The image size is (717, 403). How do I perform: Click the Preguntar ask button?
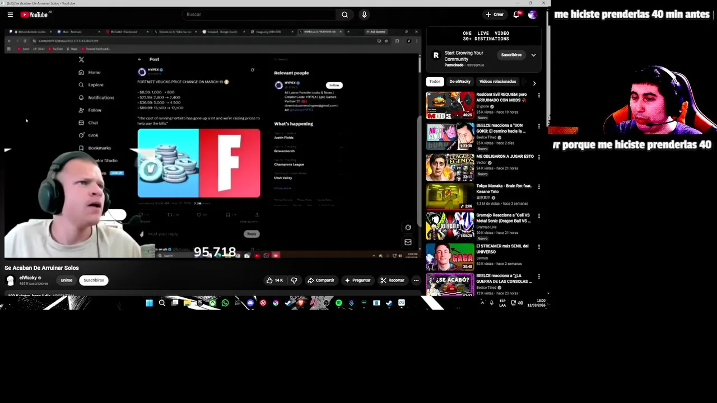point(357,280)
